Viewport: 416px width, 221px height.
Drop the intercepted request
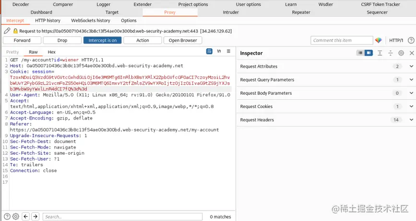pyautogui.click(x=62, y=40)
